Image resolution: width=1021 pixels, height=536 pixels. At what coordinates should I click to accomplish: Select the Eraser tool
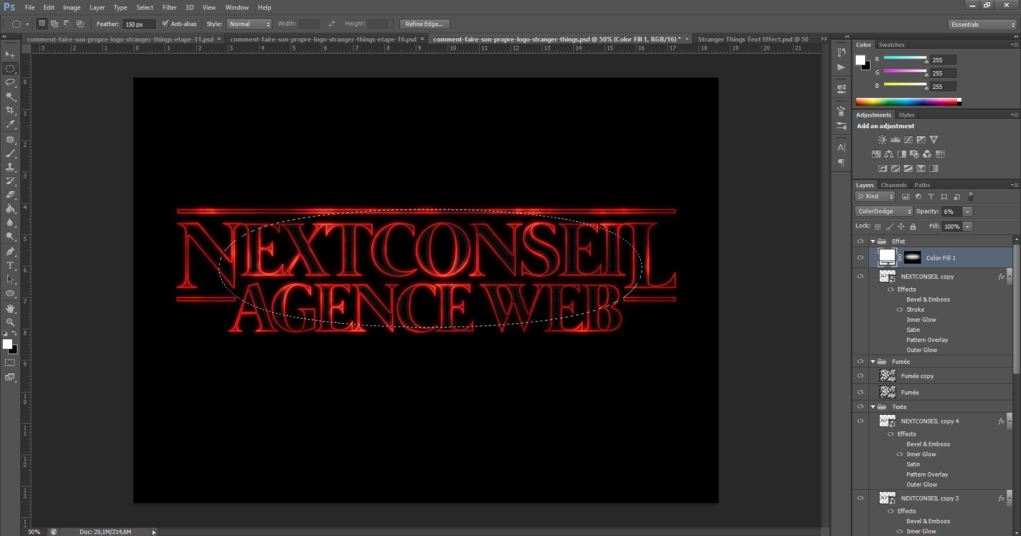pos(10,195)
